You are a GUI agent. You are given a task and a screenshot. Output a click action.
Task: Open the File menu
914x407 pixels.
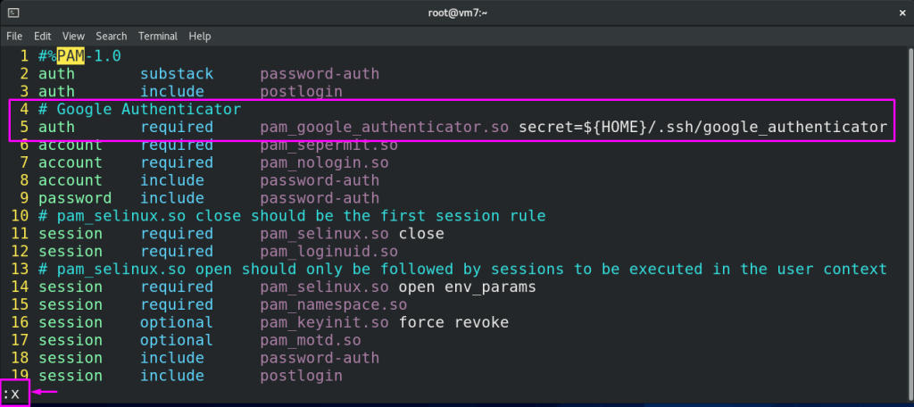click(x=14, y=36)
